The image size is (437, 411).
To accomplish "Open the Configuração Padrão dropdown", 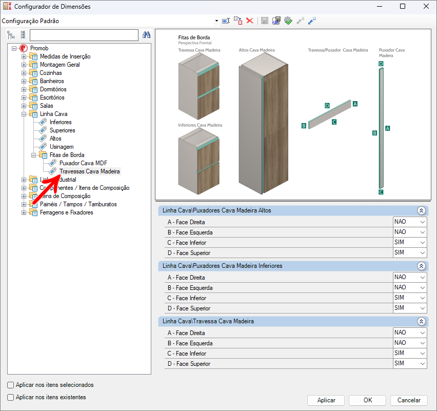I will 216,21.
